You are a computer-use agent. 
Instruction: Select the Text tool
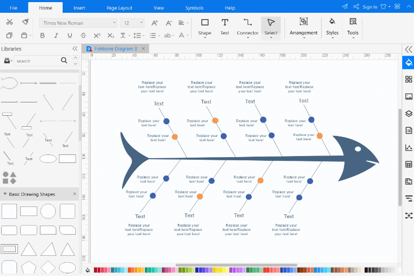point(225,27)
